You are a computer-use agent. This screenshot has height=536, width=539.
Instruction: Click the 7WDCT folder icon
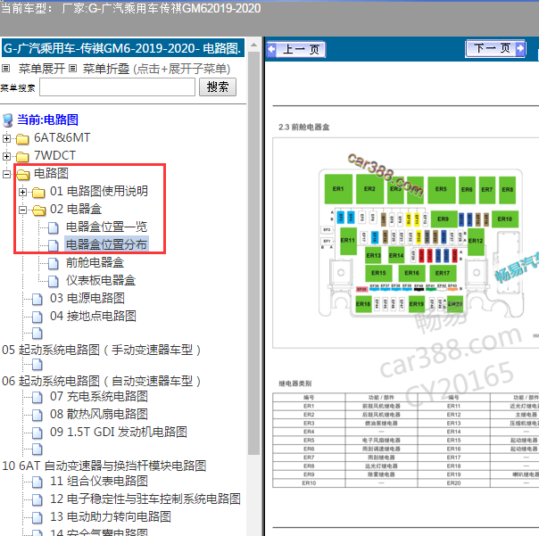pos(22,157)
